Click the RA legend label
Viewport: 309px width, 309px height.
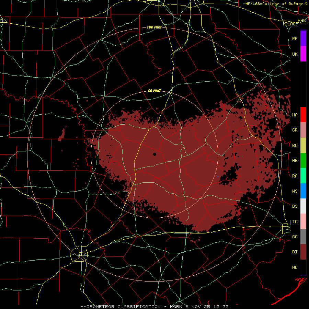295,176
